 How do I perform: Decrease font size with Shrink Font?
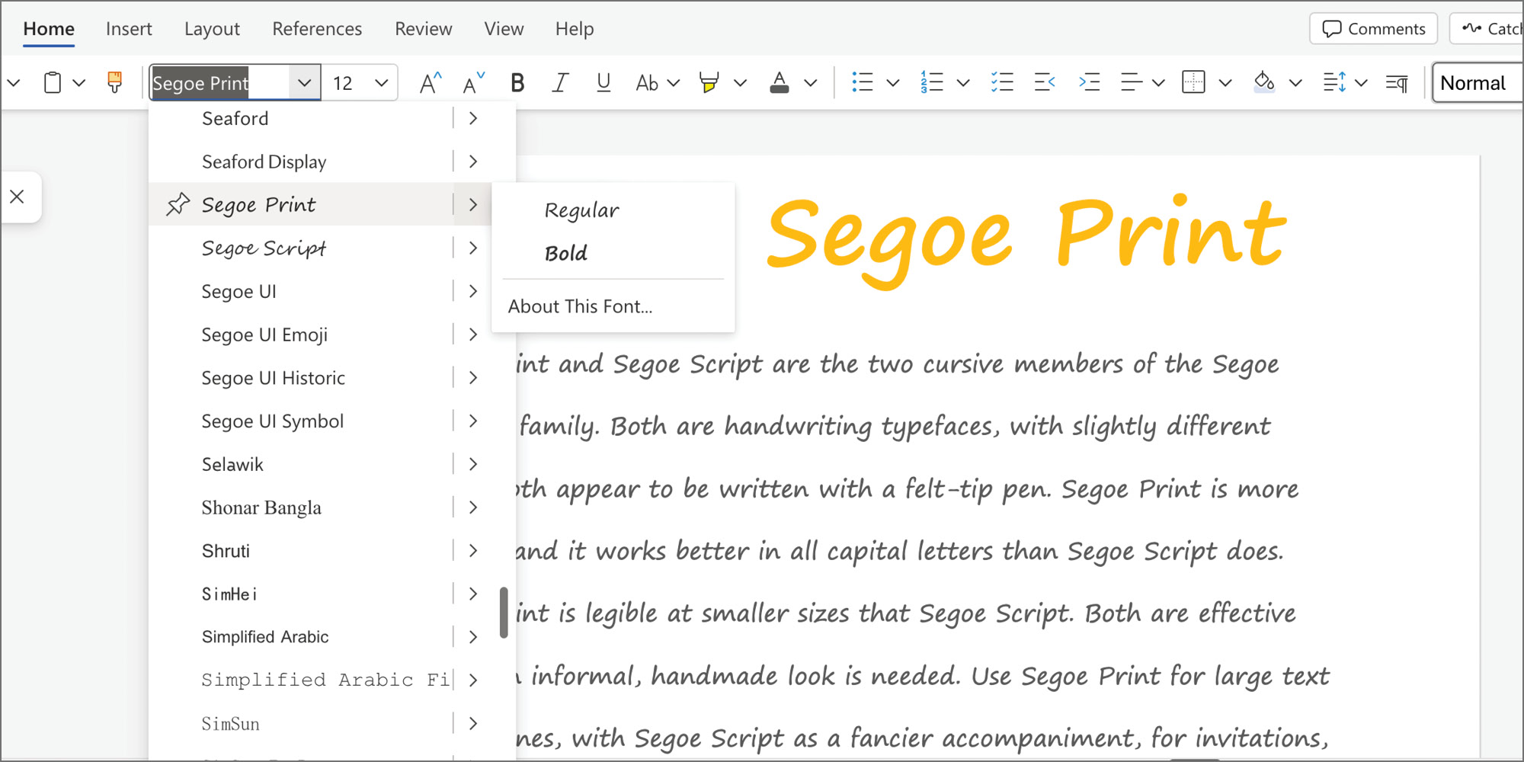pyautogui.click(x=471, y=82)
